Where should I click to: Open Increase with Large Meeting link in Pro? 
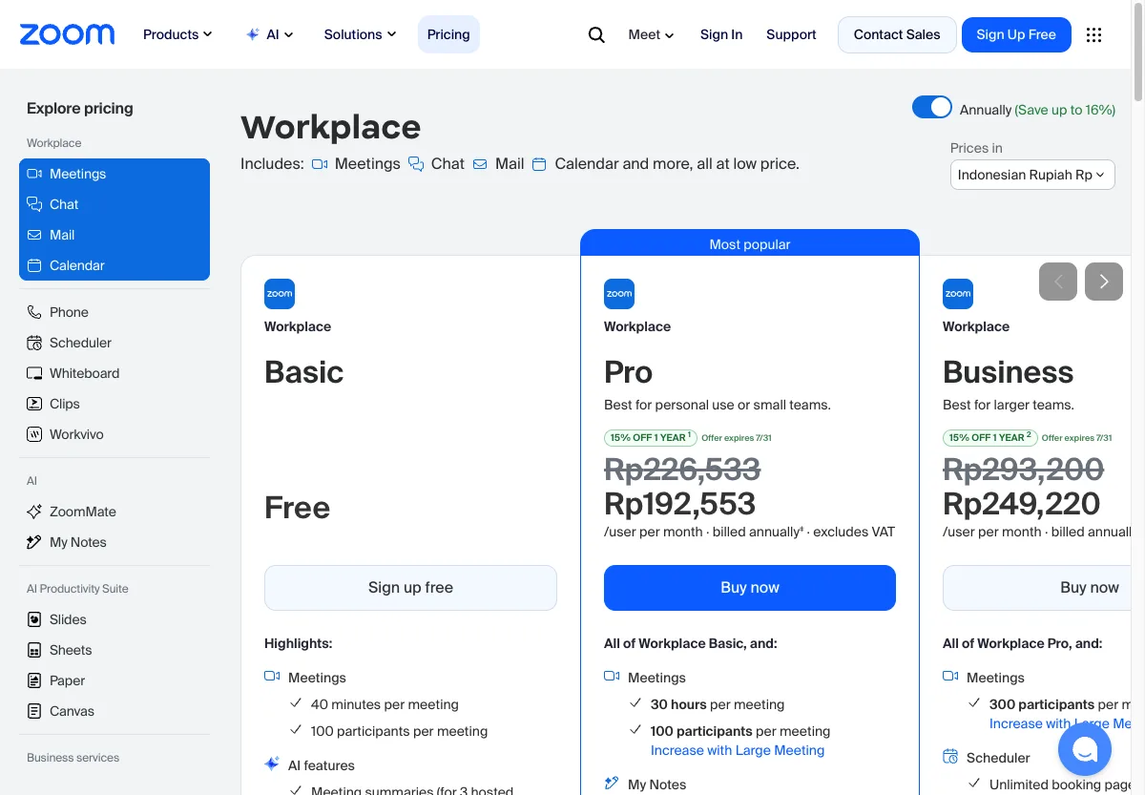pos(738,750)
